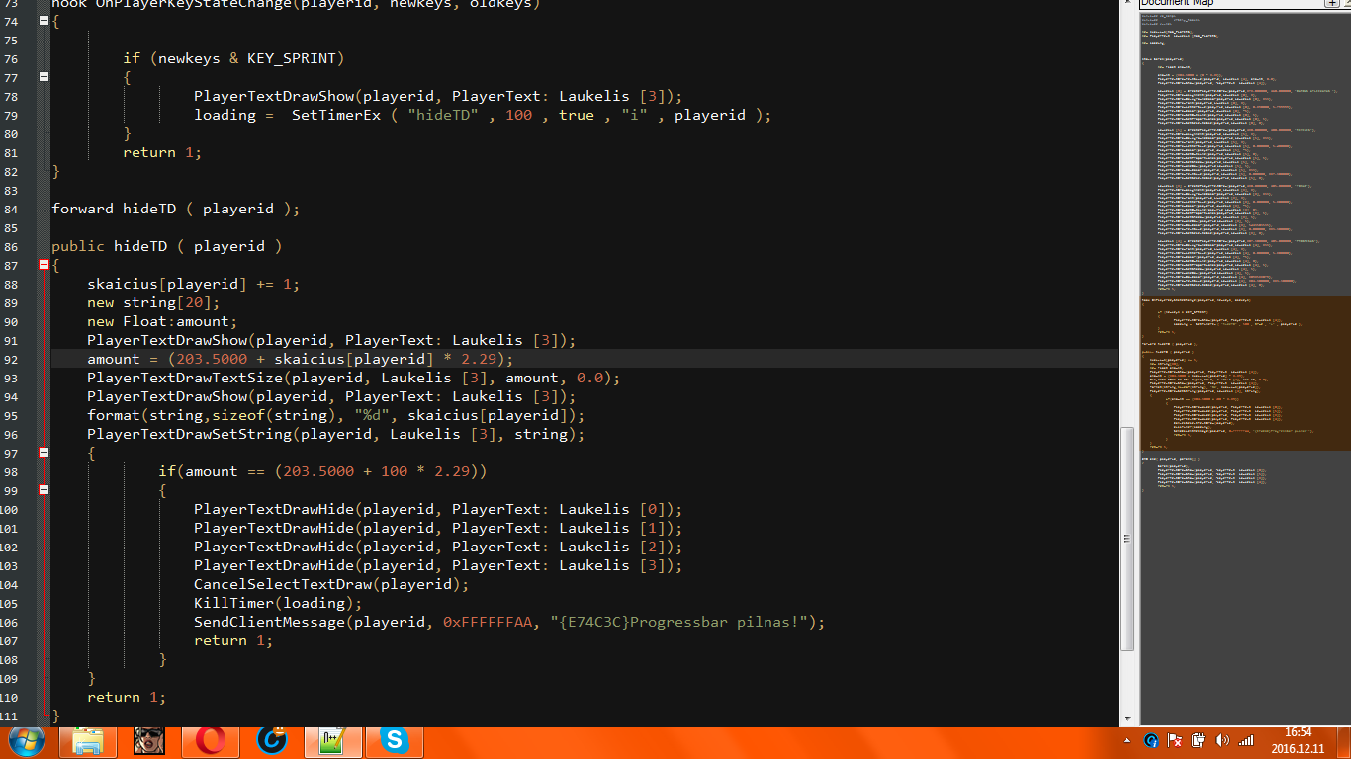The width and height of the screenshot is (1351, 759).
Task: Click the plus button on Document Map
Action: coord(1331,3)
